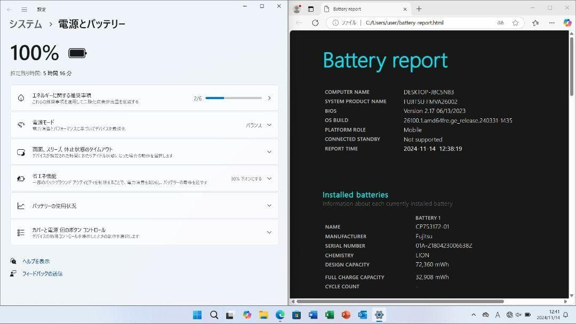576x324 pixels.
Task: Open Edge's Settings and more menu icon
Action: [551, 22]
